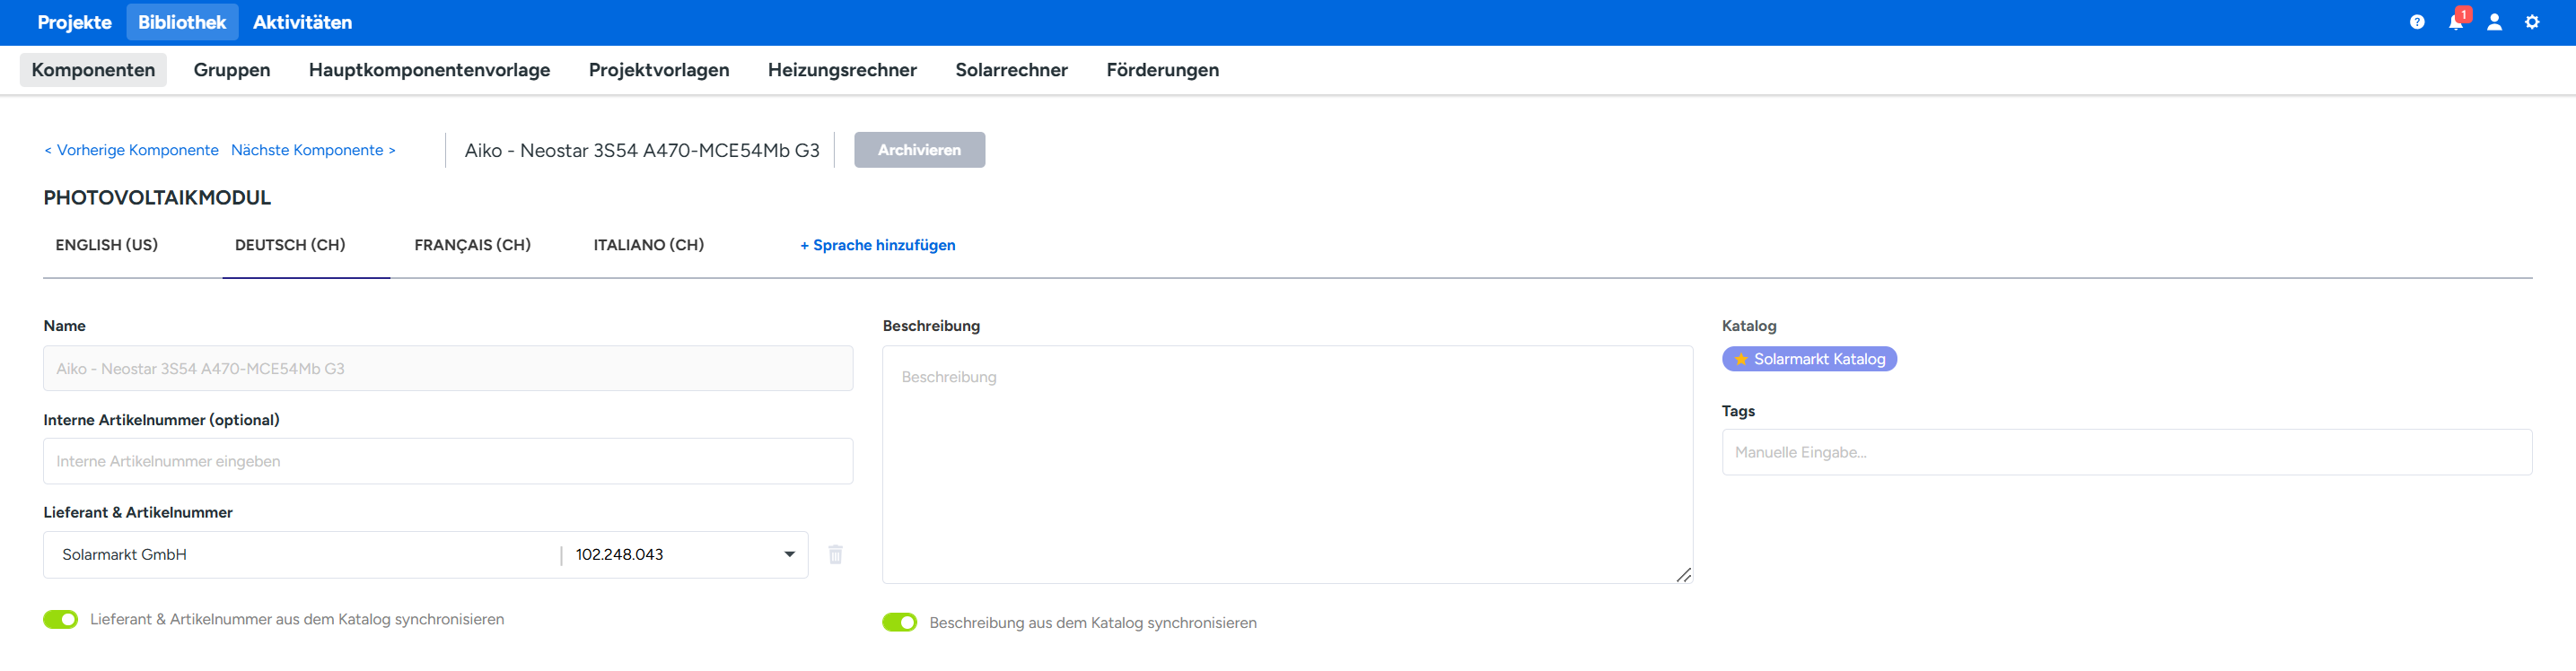
Task: Delete the Solarmarkt GmbH supplier row
Action: 835,554
